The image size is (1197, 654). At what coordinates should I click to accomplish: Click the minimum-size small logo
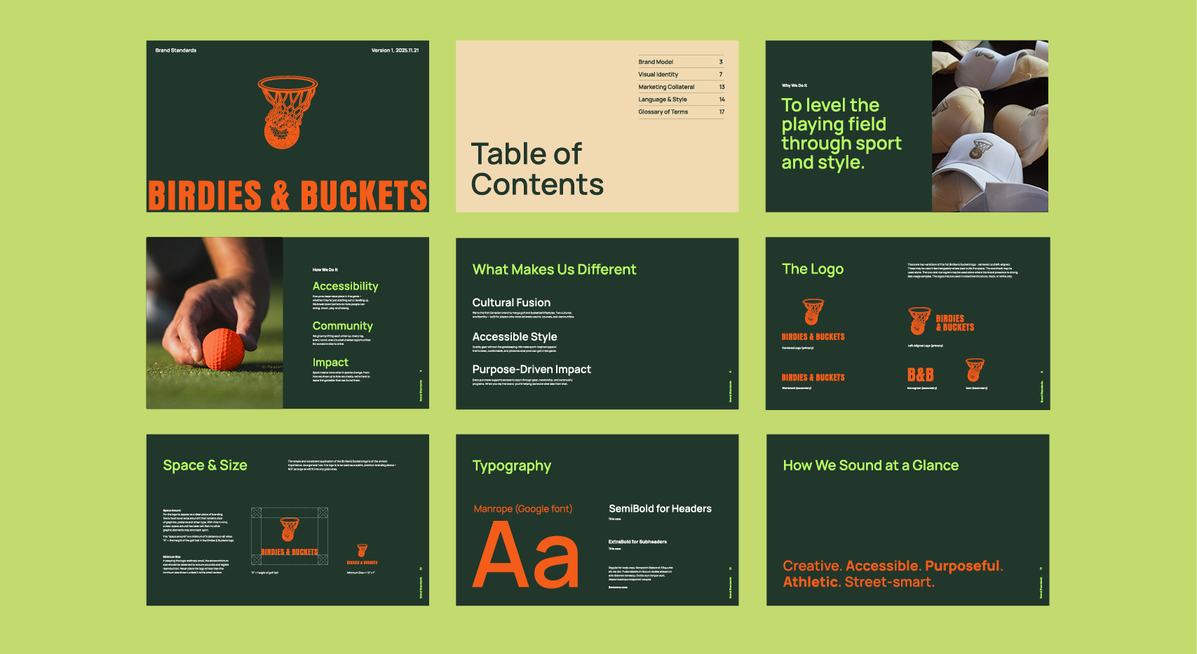pyautogui.click(x=362, y=554)
